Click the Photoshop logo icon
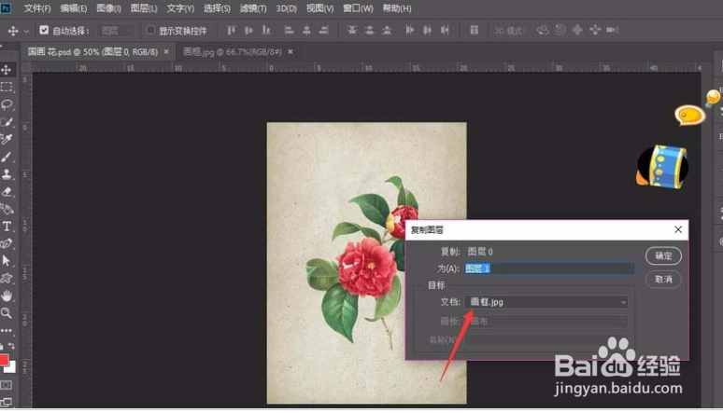This screenshot has width=723, height=413. pos(6,8)
